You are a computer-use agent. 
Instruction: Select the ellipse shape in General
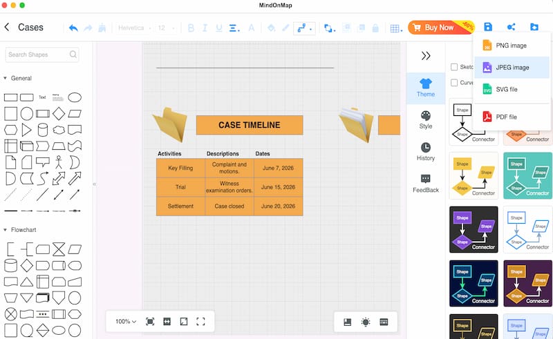[x=75, y=97]
